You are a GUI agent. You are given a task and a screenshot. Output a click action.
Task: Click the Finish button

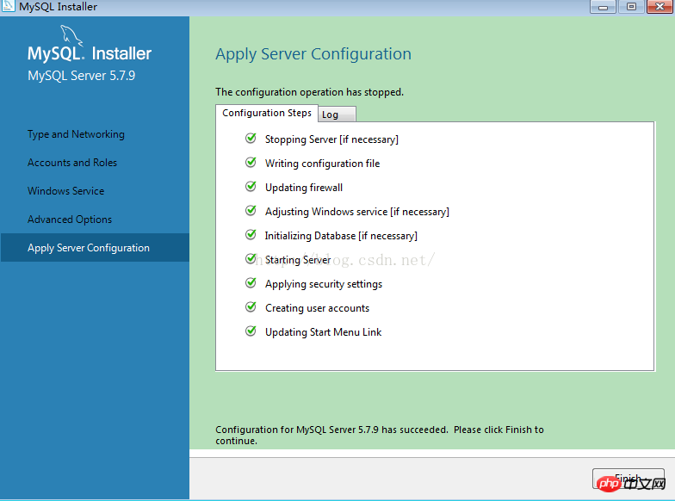629,479
